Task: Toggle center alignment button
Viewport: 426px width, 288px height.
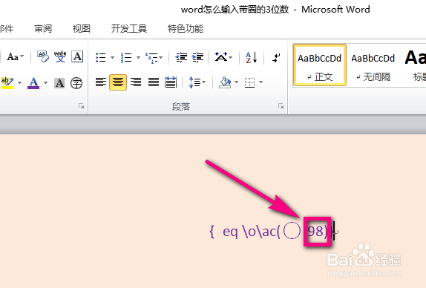Action: coord(118,82)
